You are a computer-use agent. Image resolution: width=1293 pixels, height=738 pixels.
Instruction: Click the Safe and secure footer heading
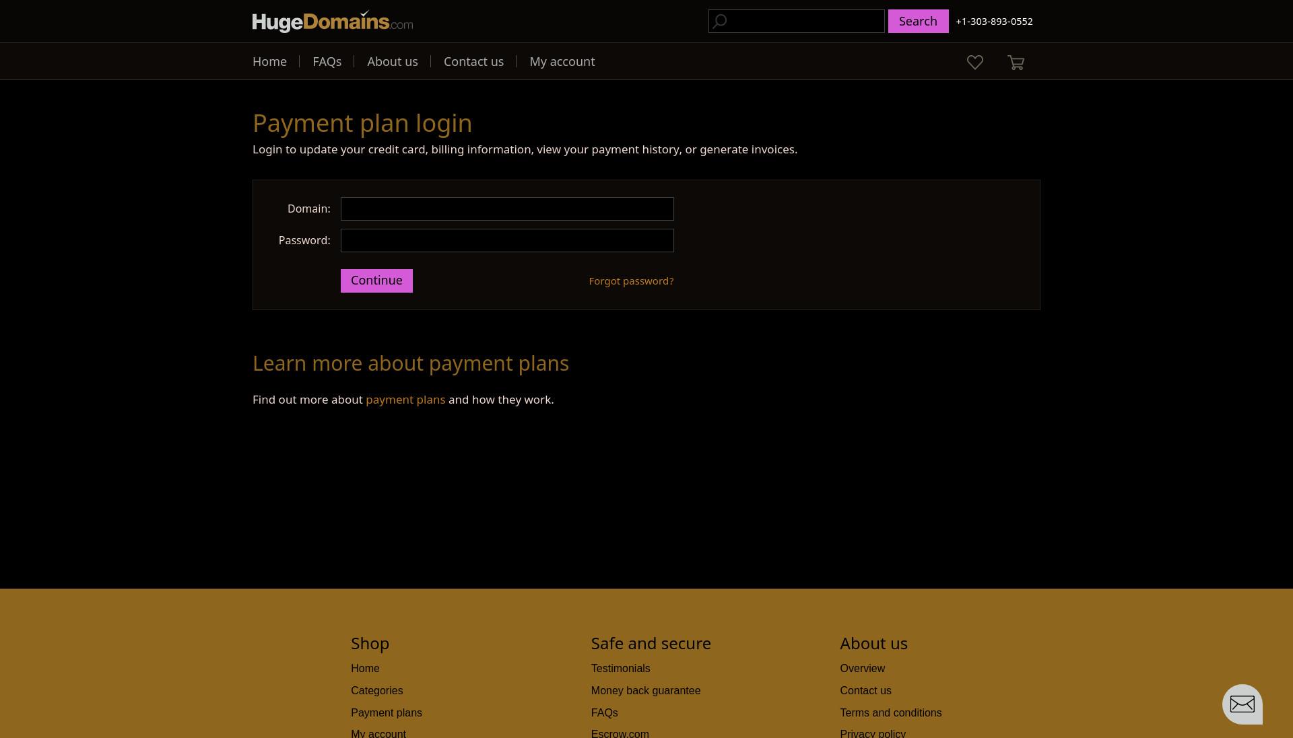[x=651, y=644]
